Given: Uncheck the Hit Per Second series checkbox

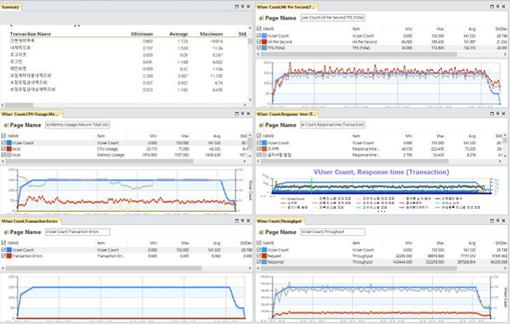Looking at the screenshot, I should (x=259, y=42).
